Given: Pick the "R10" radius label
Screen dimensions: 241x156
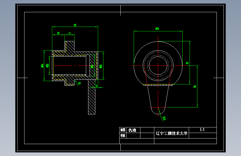Looking at the screenshot, I should [x=164, y=118].
